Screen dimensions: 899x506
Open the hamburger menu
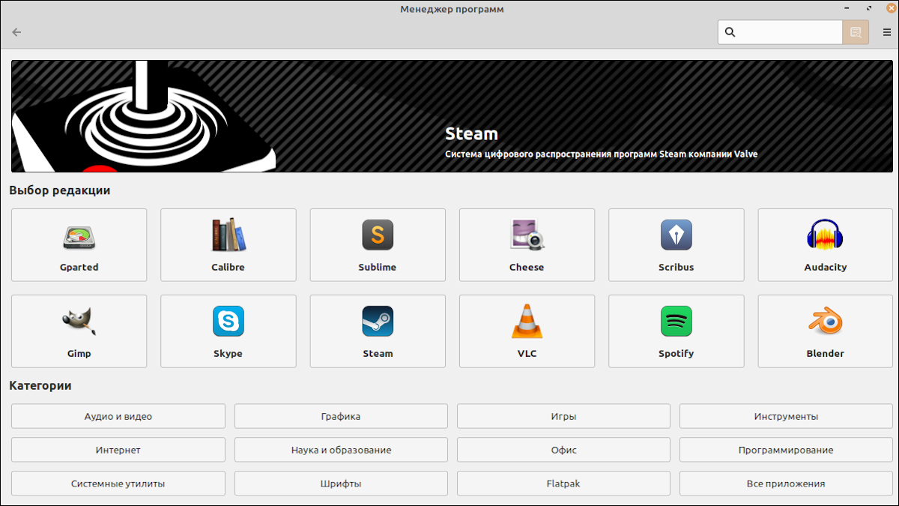click(886, 32)
